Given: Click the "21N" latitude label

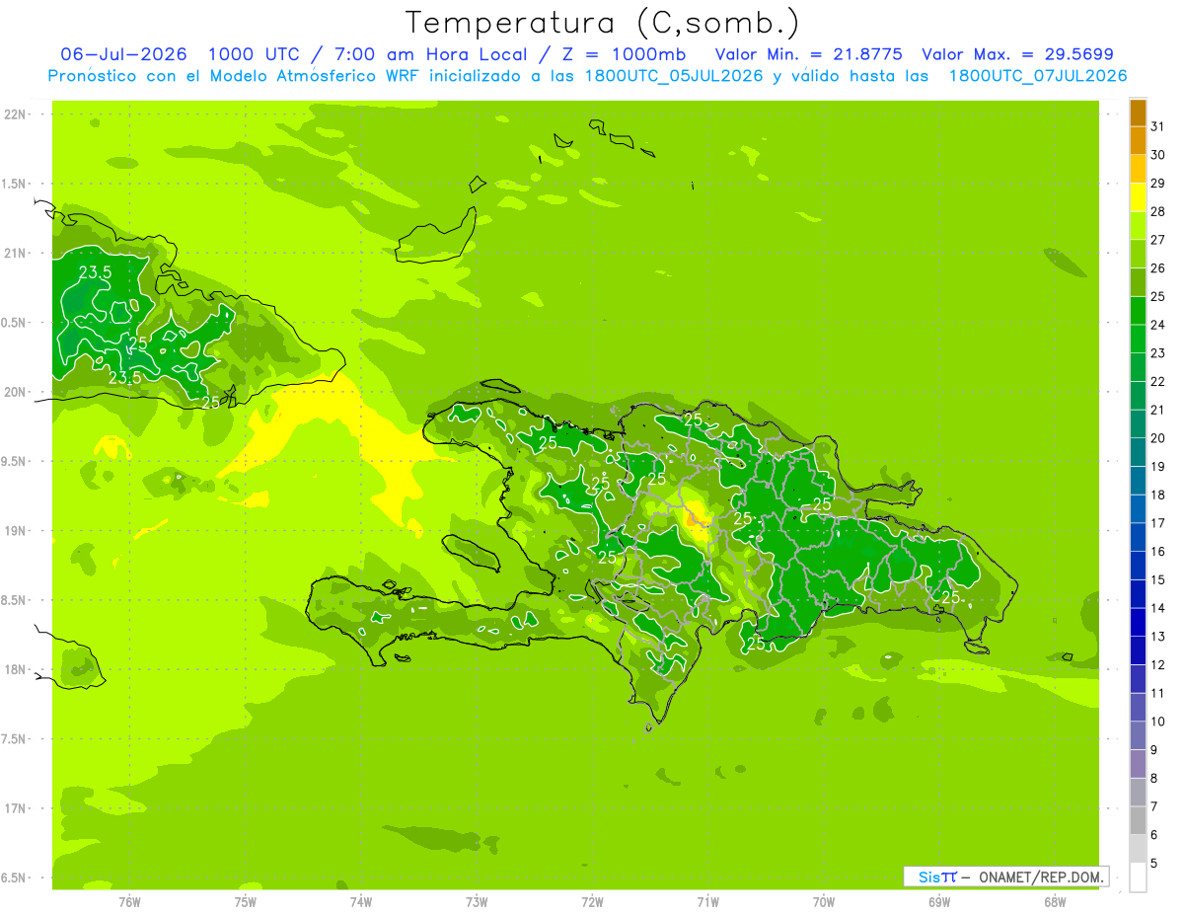Looking at the screenshot, I should coord(15,253).
